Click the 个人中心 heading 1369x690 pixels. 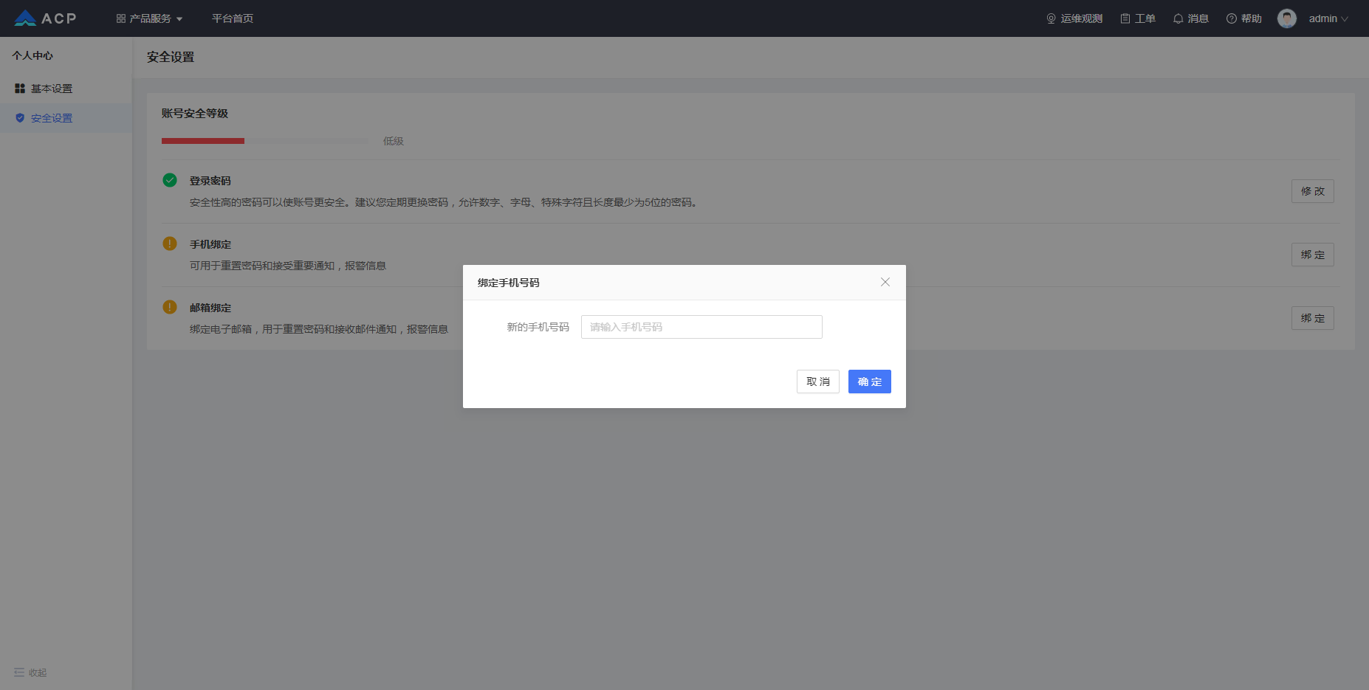[32, 55]
